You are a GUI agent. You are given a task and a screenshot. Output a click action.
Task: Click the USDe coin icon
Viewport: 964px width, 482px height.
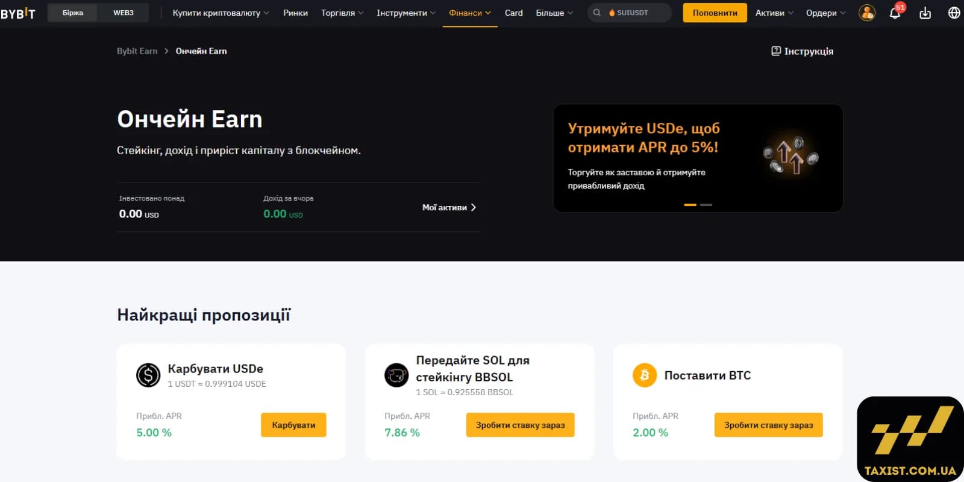(148, 375)
